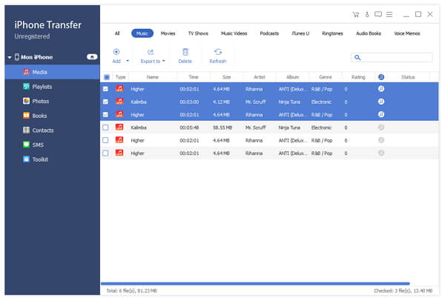
Task: Click the ringtone column header icon
Action: pyautogui.click(x=381, y=77)
